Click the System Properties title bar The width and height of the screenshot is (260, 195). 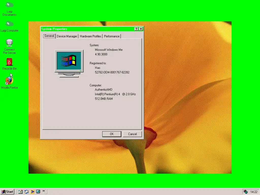(x=87, y=29)
